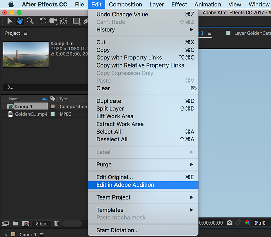Select the Unified Camera tool
The image size is (271, 237).
tap(53, 21)
